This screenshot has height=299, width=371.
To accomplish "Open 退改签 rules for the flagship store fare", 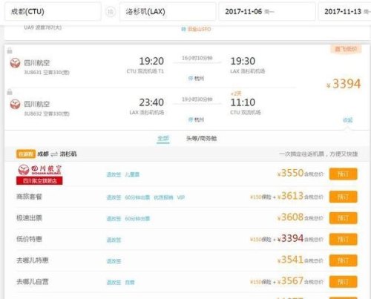I will coord(114,174).
